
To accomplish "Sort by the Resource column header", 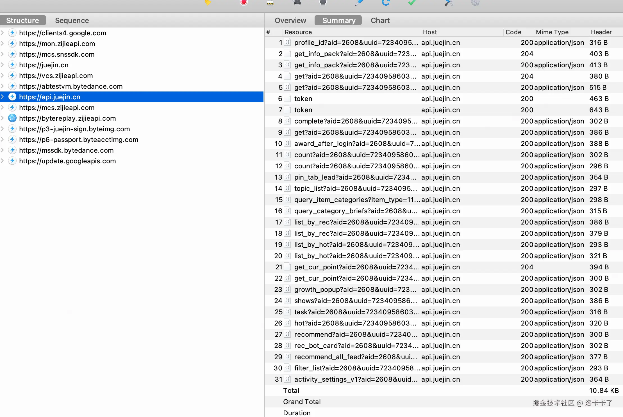I will pyautogui.click(x=351, y=32).
